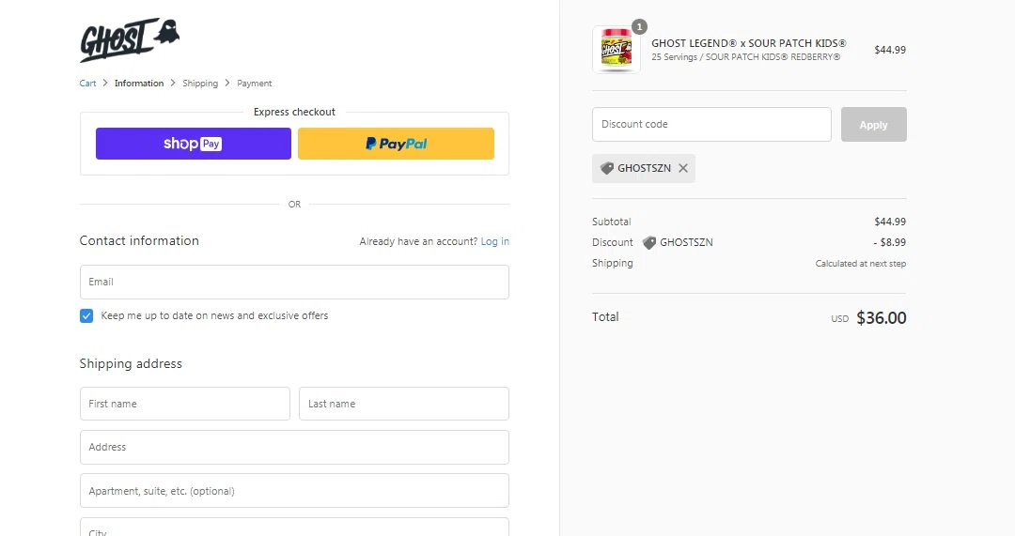The image size is (1015, 536).
Task: Pay with PayPal express checkout
Action: pos(396,144)
